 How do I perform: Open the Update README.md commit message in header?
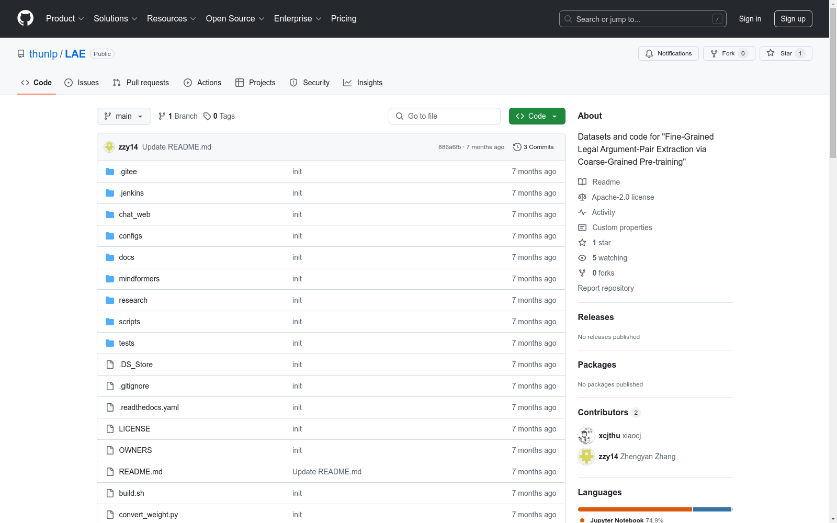click(177, 147)
